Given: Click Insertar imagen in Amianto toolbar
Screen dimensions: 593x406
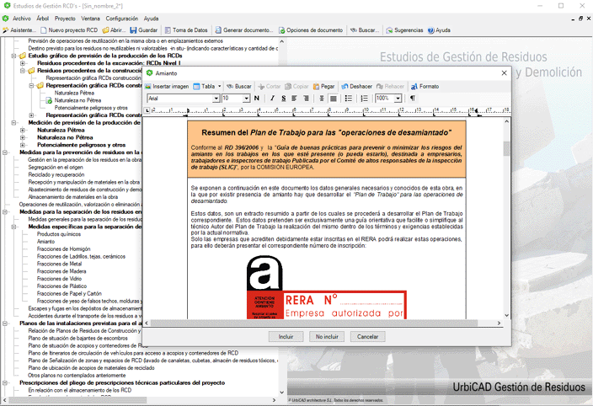Looking at the screenshot, I should (167, 87).
